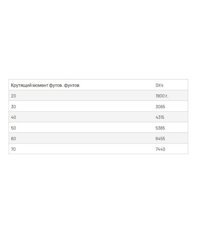The image size is (199, 236).
Task: Click the torque value 20 cell
Action: click(x=81, y=96)
